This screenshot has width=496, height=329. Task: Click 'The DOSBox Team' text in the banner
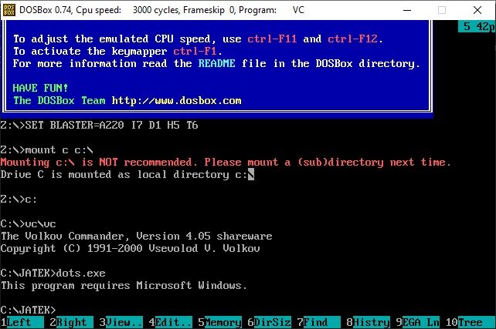click(59, 101)
